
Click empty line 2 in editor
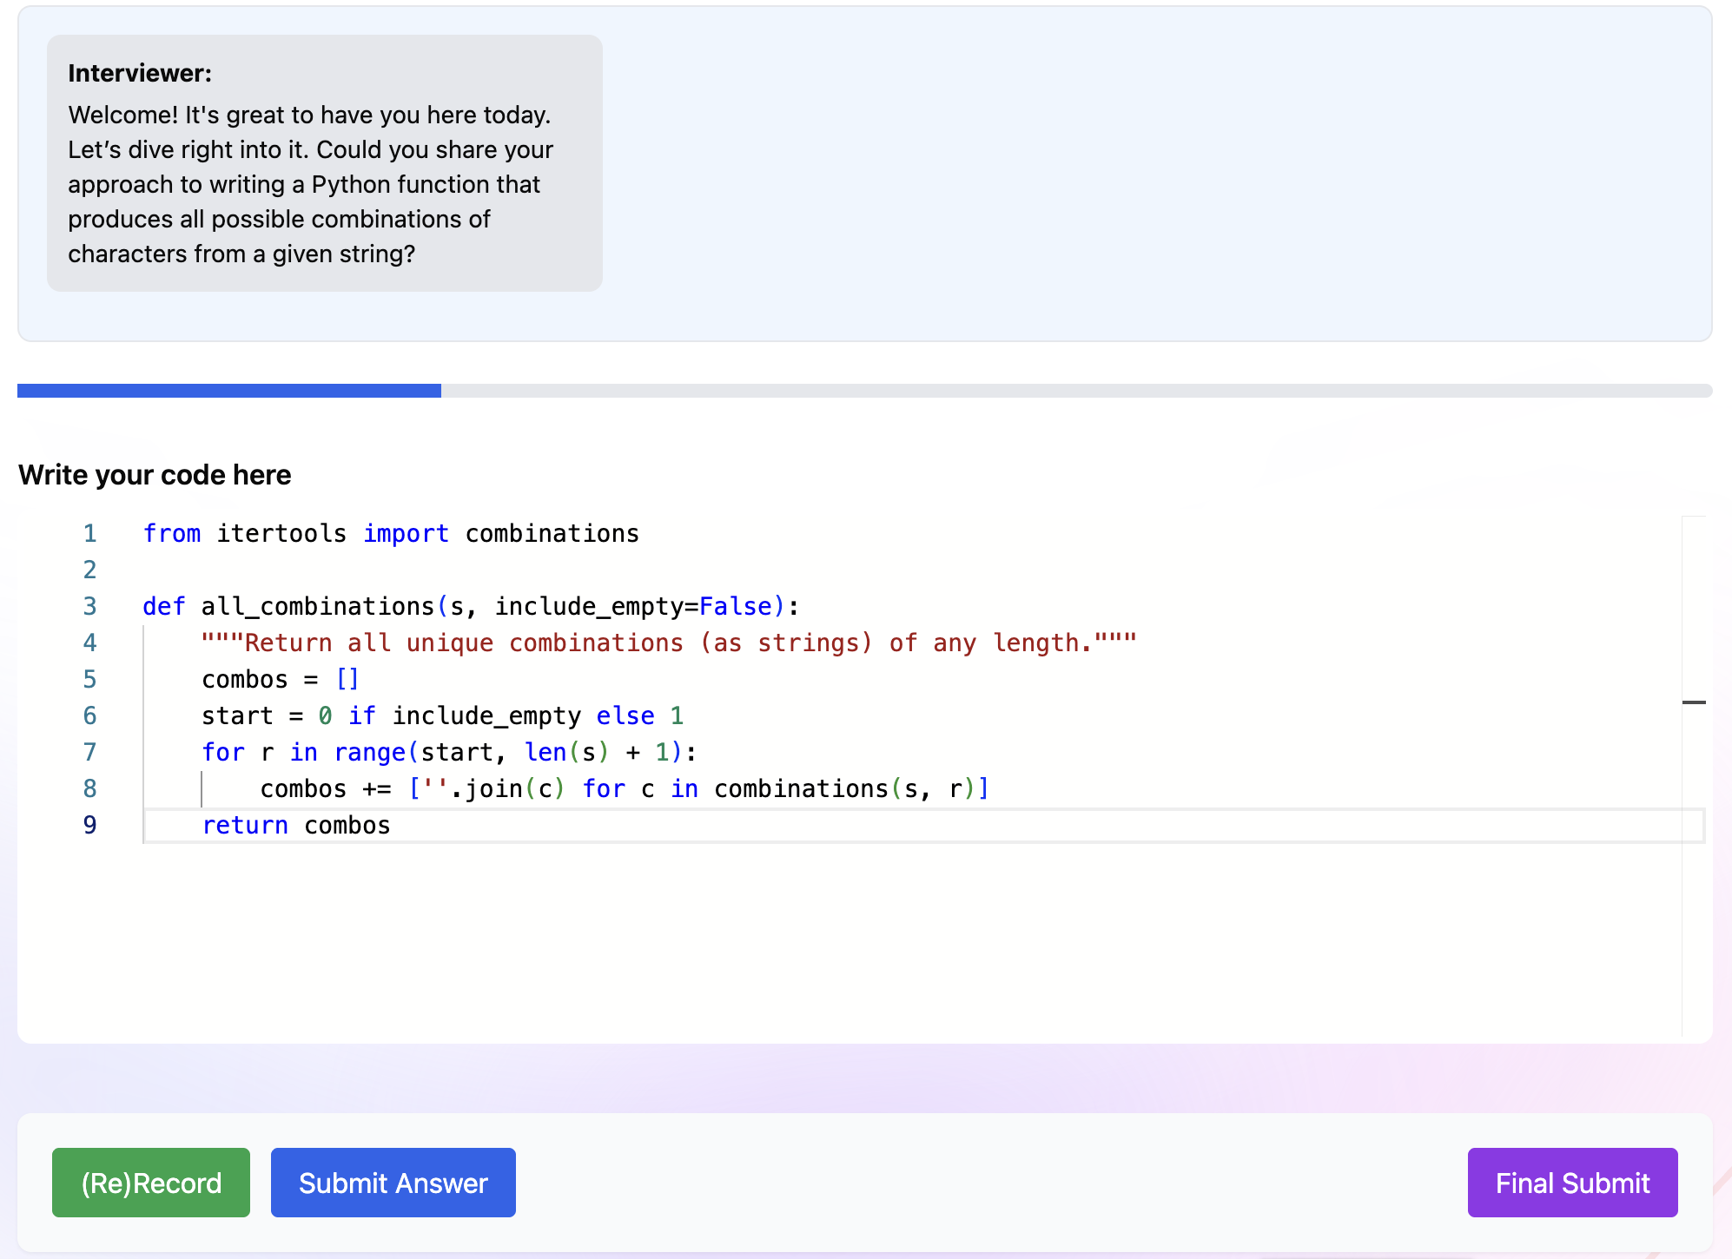[521, 570]
